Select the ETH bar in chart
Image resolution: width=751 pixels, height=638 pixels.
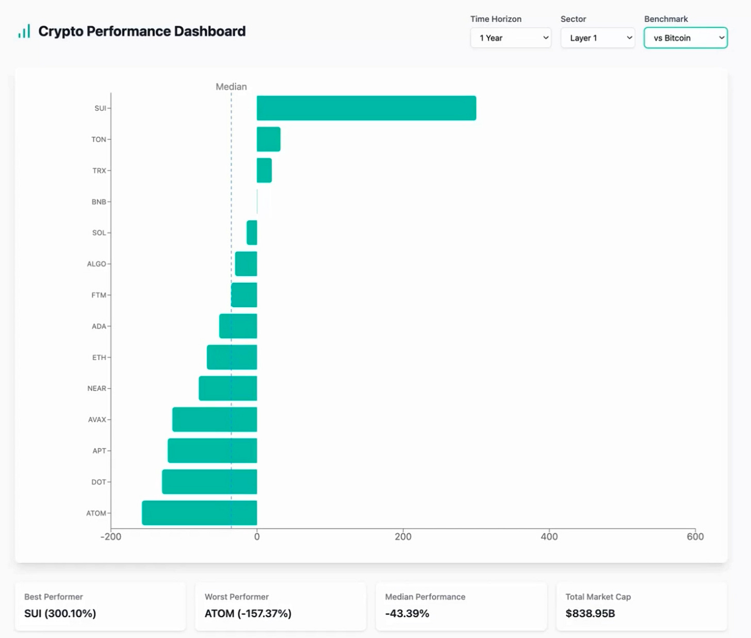click(x=232, y=357)
